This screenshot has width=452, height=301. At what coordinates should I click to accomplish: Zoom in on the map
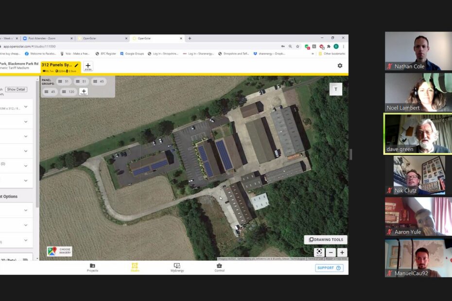[342, 252]
